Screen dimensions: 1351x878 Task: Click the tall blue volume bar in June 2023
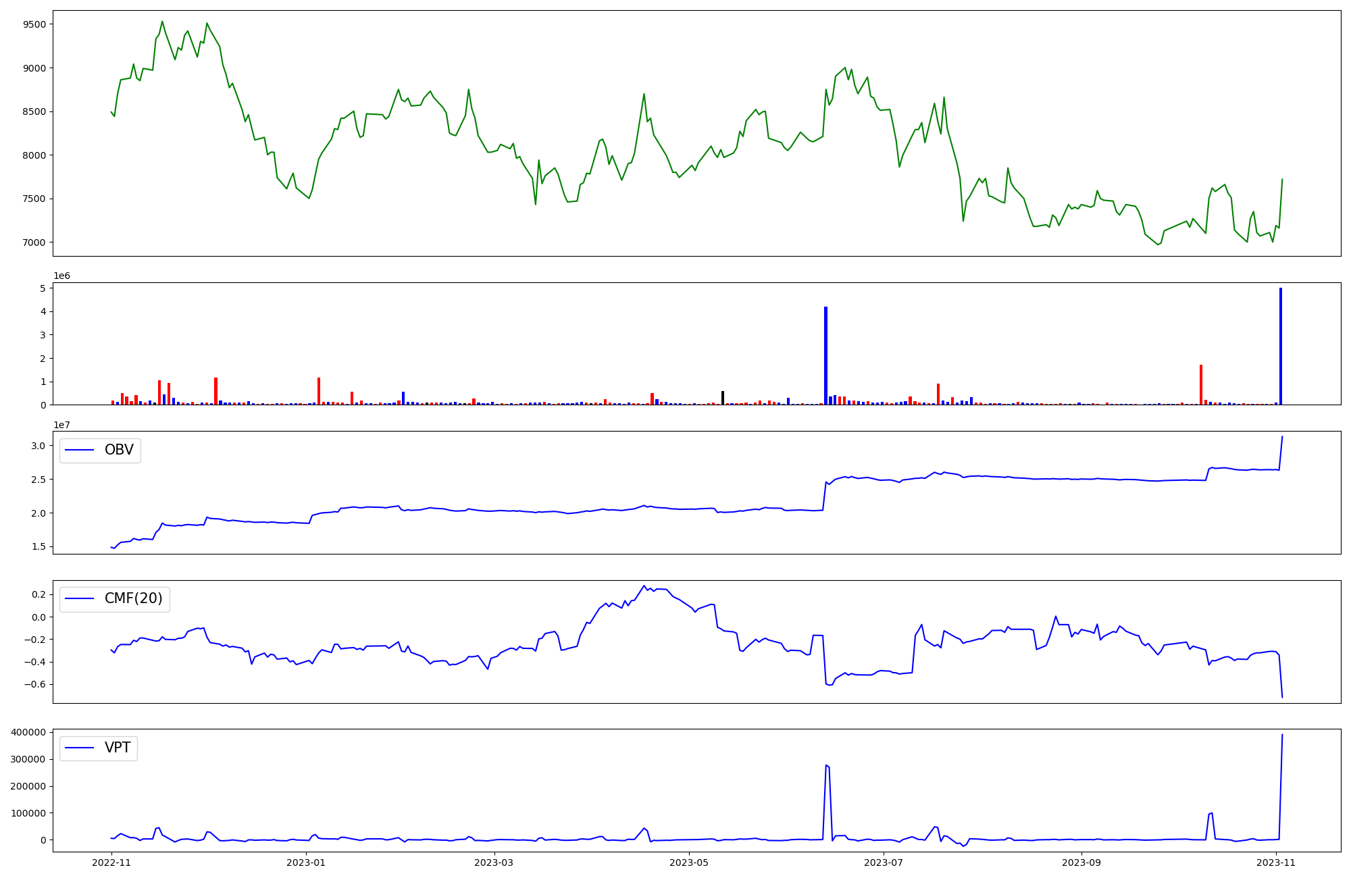825,355
